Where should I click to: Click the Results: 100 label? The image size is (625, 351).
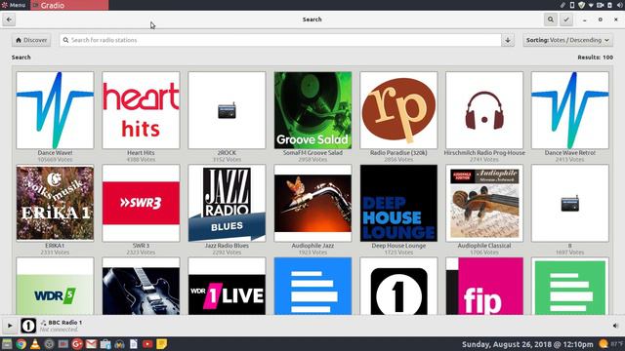(x=595, y=58)
